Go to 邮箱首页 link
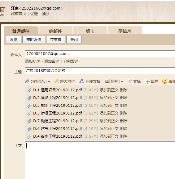175x179 pixels. click(19, 14)
